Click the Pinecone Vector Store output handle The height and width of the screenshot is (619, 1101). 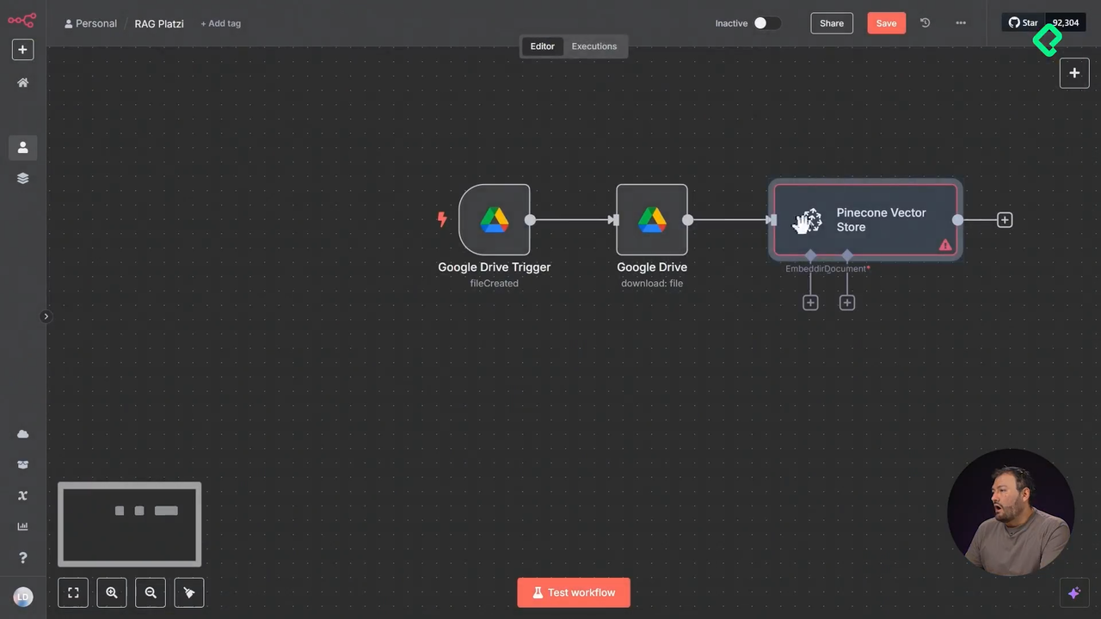click(957, 220)
